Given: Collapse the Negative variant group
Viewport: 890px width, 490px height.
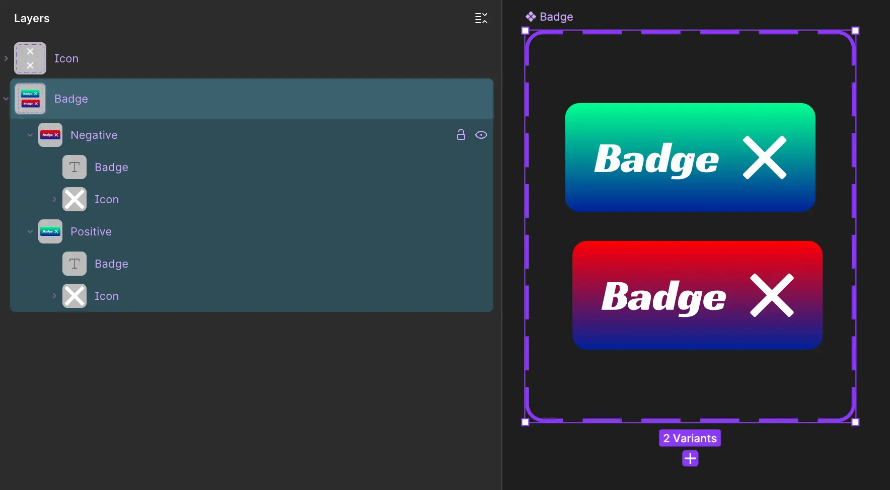Looking at the screenshot, I should (x=29, y=135).
